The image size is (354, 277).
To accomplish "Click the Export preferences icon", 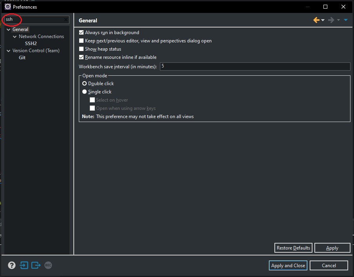I will tap(36, 265).
